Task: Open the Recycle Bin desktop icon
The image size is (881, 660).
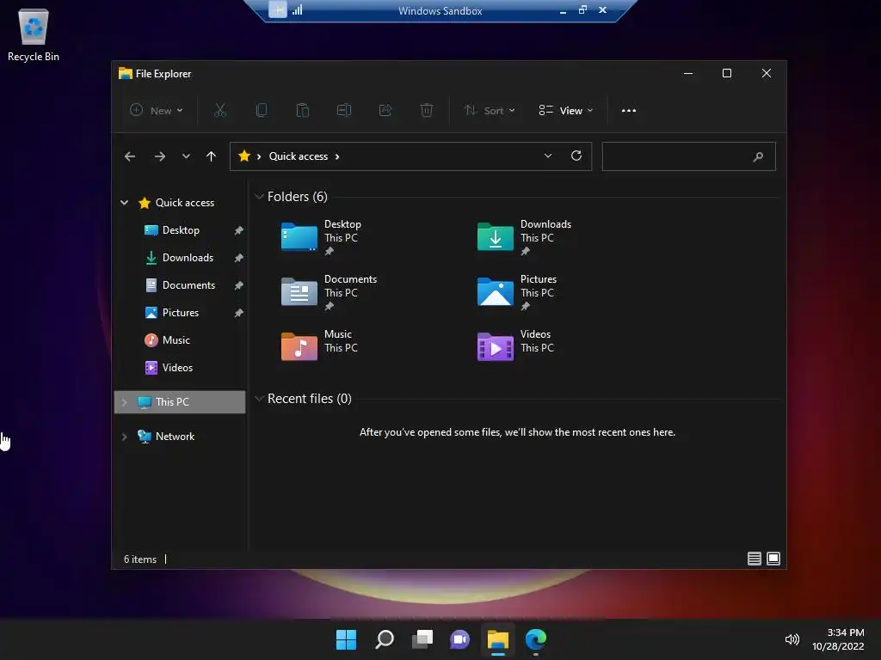Action: [34, 34]
